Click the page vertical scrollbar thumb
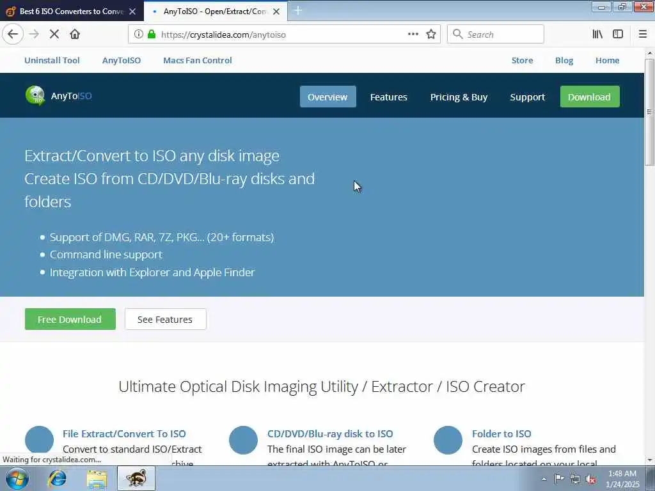Image resolution: width=655 pixels, height=491 pixels. 650,112
